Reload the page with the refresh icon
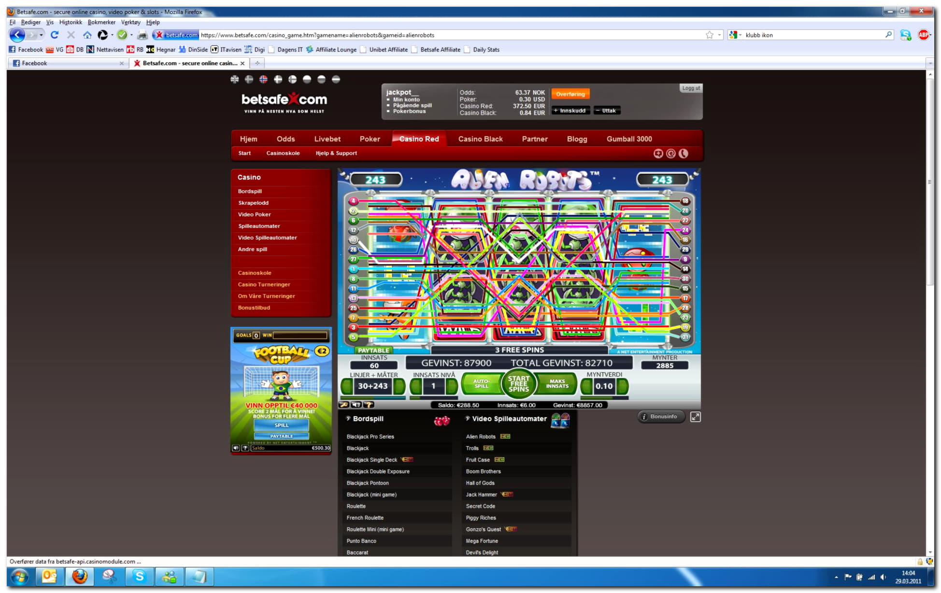This screenshot has height=593, width=941. click(55, 35)
